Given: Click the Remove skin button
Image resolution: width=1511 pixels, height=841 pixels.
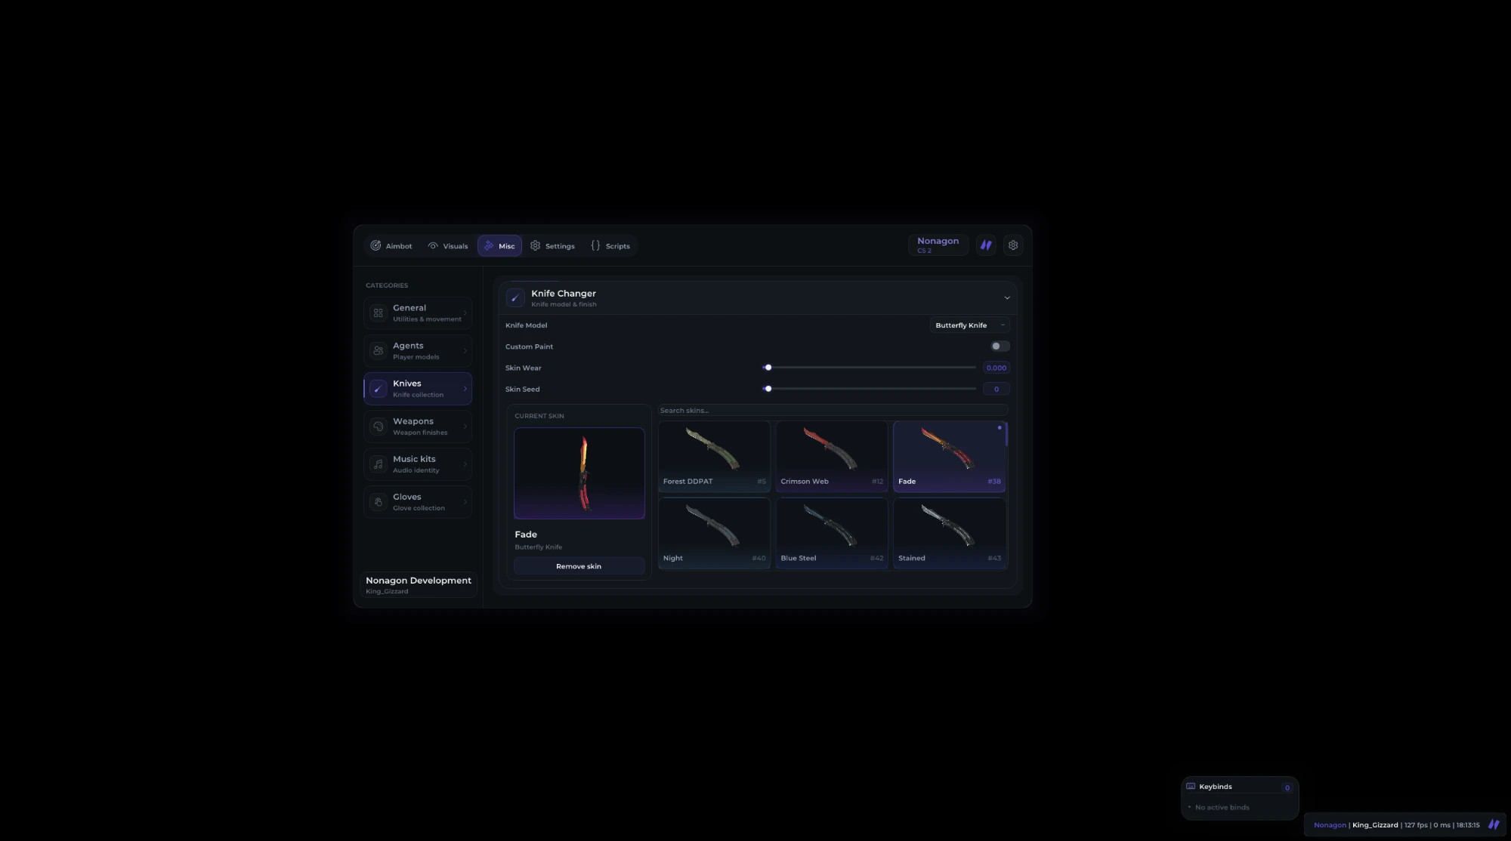Looking at the screenshot, I should point(579,565).
